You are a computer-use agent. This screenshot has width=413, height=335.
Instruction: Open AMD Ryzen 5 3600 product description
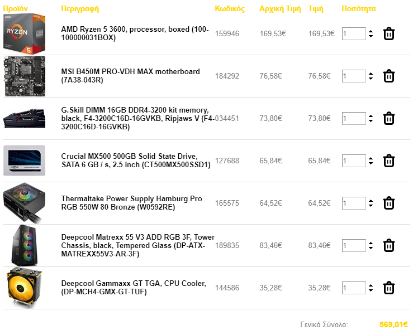coord(135,33)
